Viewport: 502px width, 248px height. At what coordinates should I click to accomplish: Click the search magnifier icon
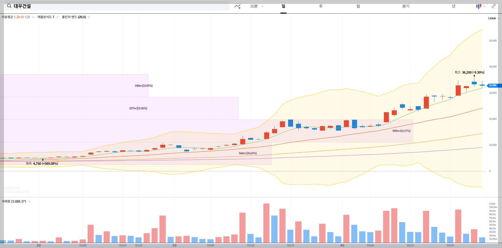tap(9, 6)
